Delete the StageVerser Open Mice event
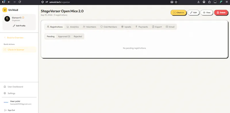The width and height of the screenshot is (230, 113). pyautogui.click(x=221, y=13)
